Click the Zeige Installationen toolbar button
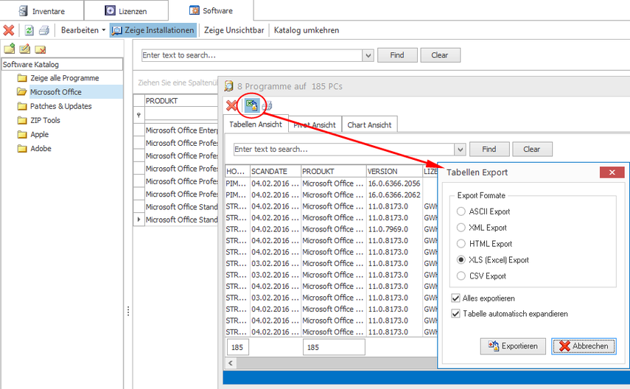Screen dimensions: 630x389 coord(153,30)
